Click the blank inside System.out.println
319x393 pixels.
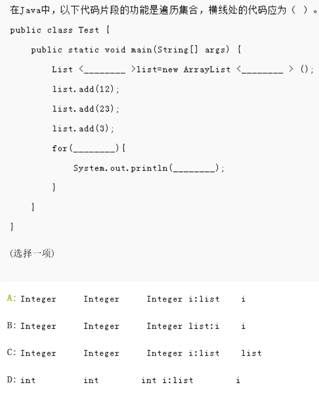click(x=193, y=169)
